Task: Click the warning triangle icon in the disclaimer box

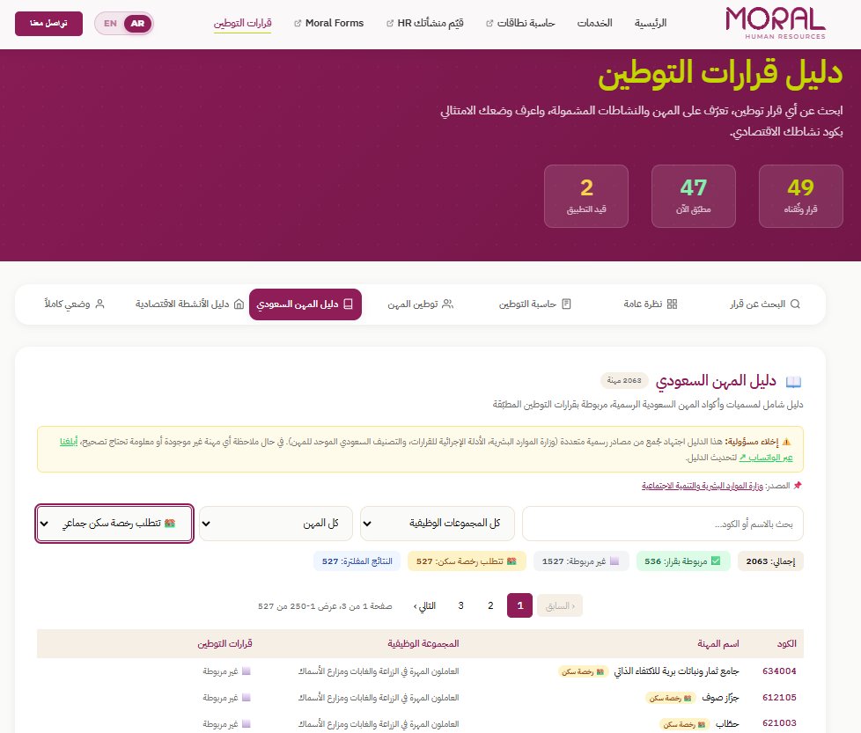Action: pos(786,442)
